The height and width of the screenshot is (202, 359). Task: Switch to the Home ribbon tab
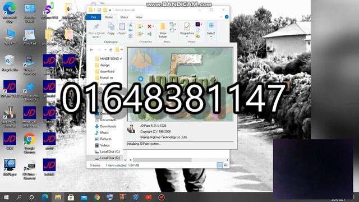click(108, 17)
